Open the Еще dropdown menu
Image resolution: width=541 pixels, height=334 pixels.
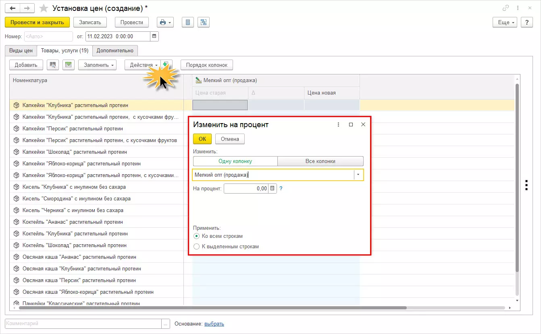(505, 23)
